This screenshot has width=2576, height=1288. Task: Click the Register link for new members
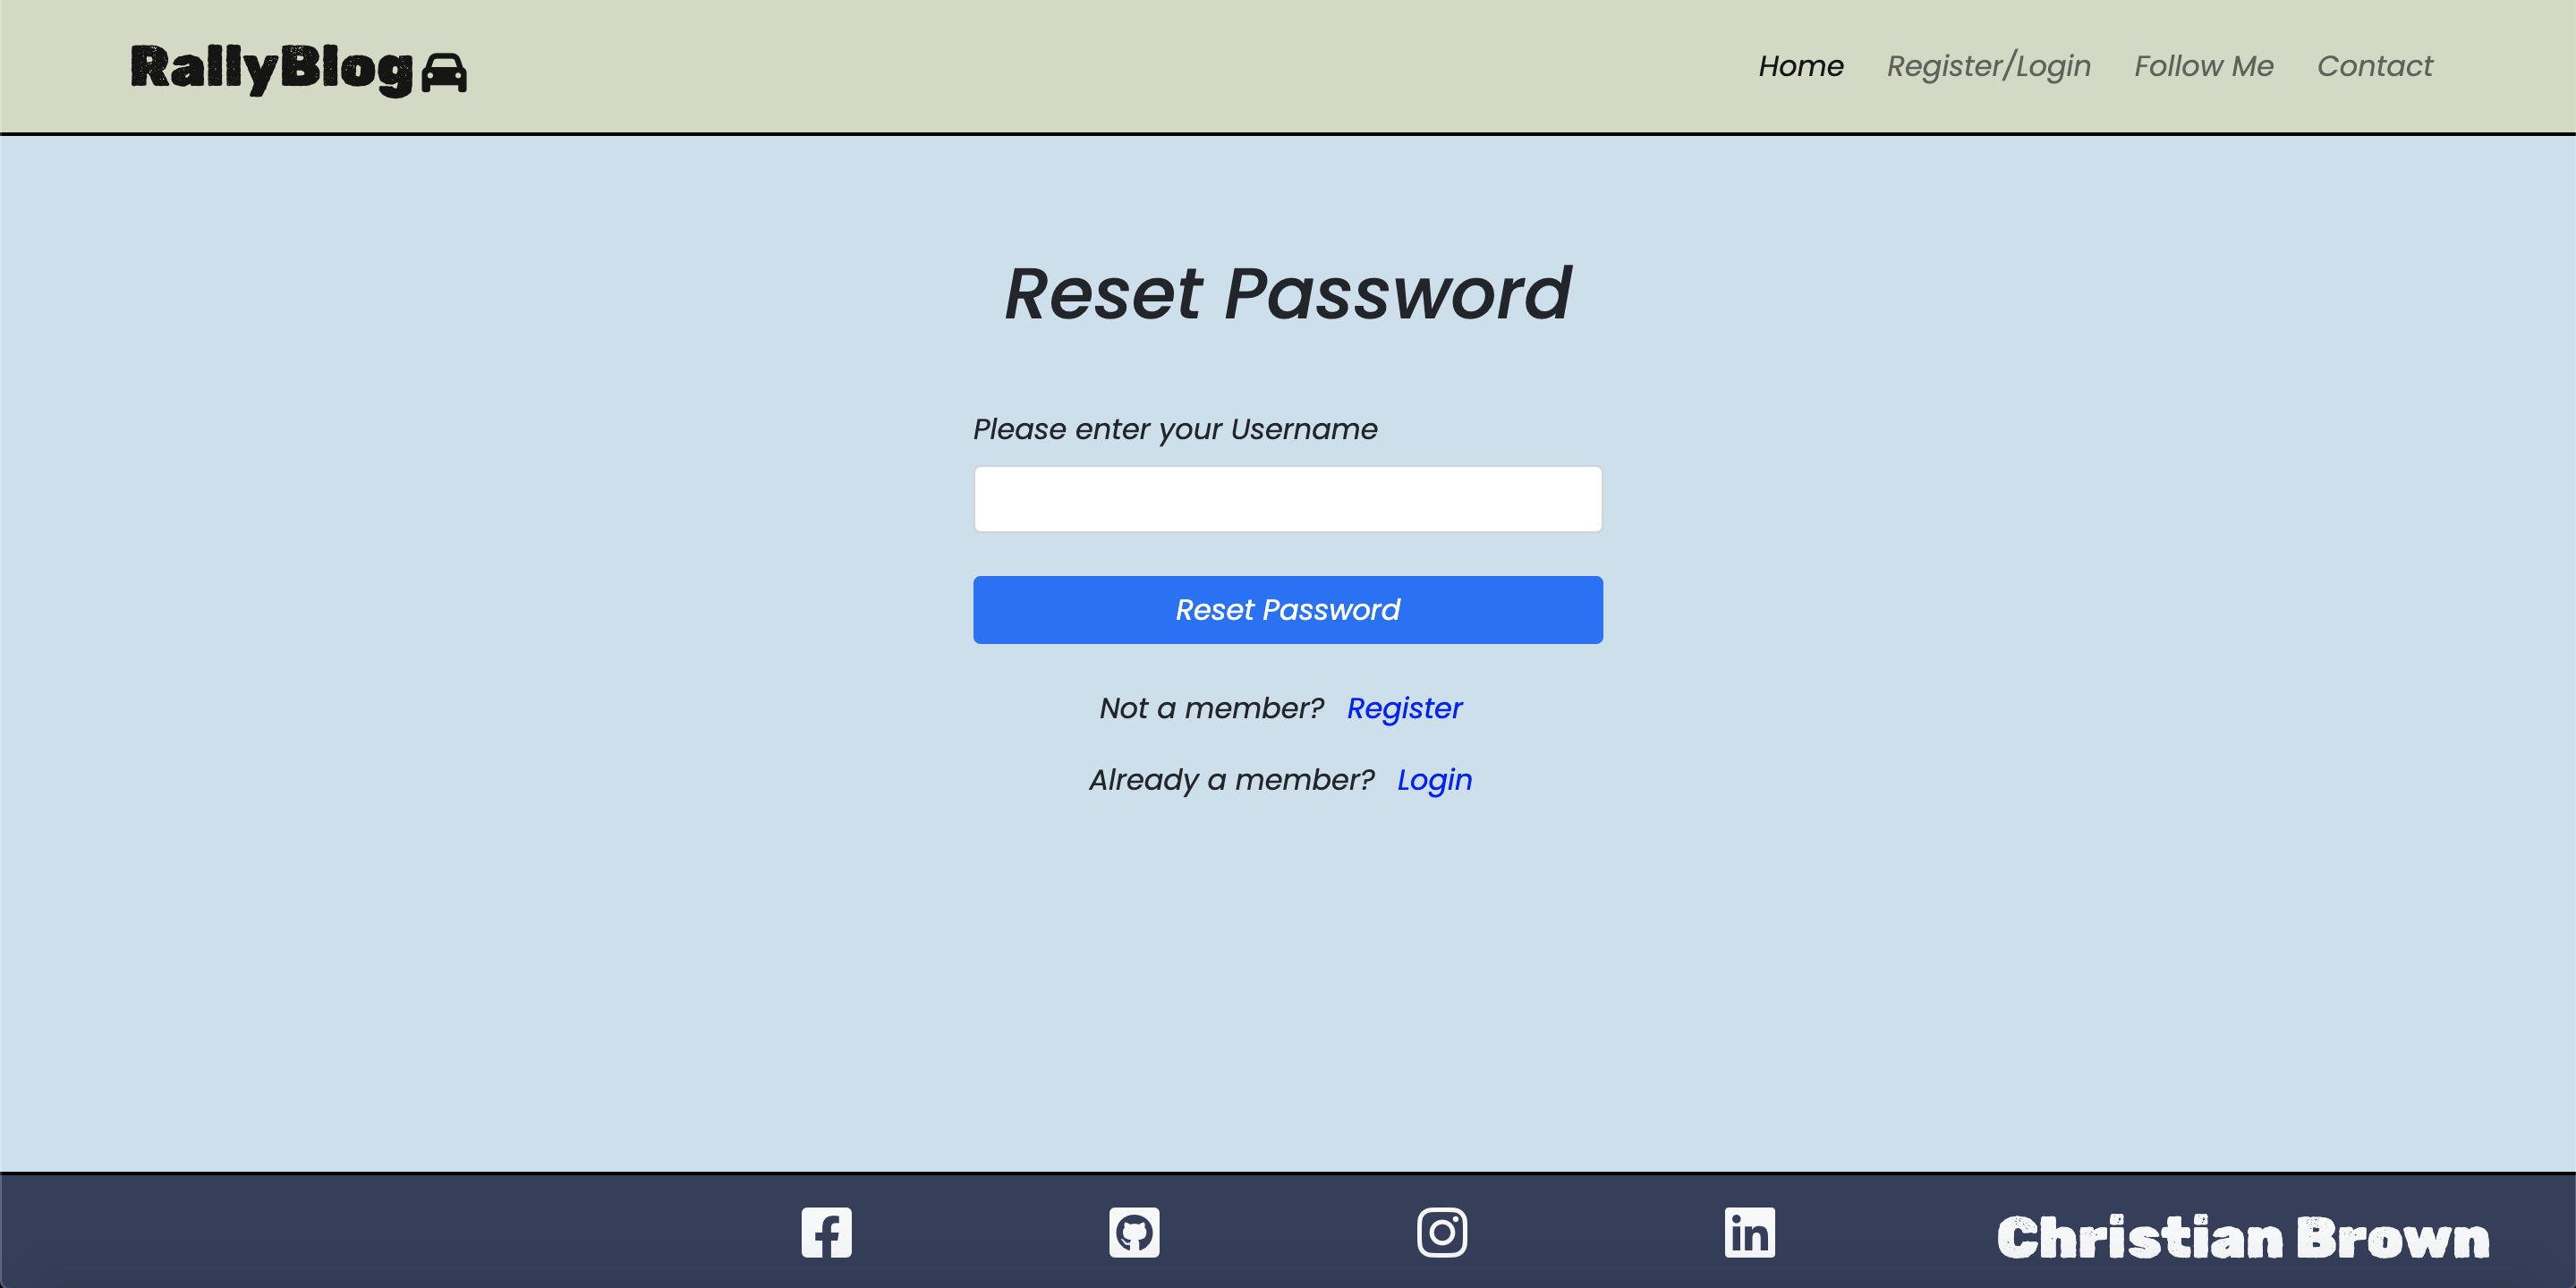pos(1405,707)
